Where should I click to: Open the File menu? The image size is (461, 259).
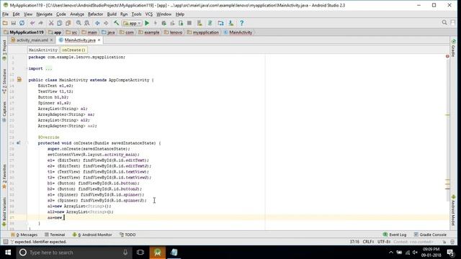pyautogui.click(x=5, y=14)
